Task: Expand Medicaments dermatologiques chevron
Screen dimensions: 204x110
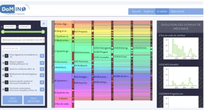Action: pos(11,76)
